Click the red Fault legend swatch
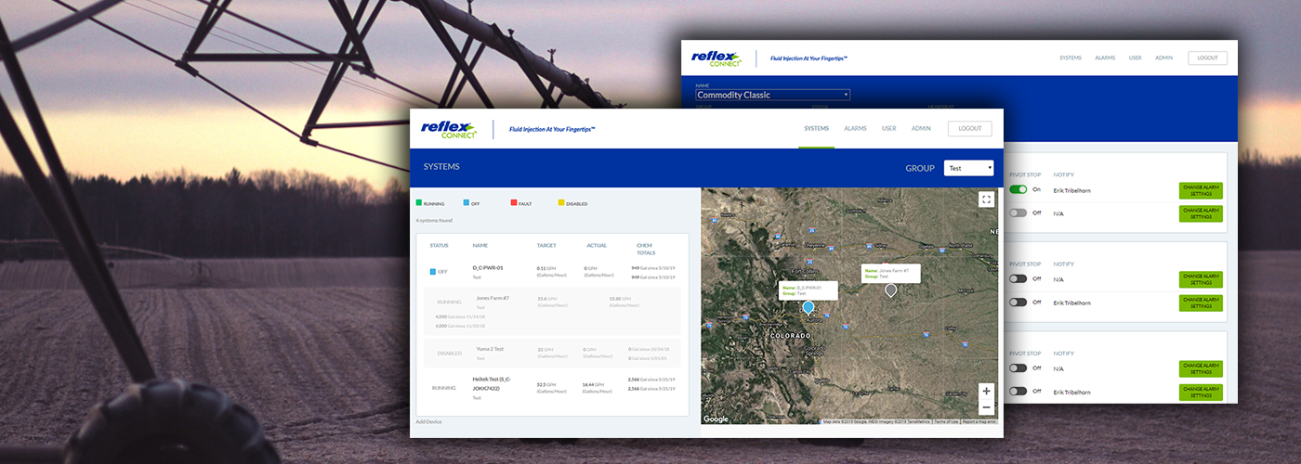Image resolution: width=1301 pixels, height=464 pixels. tap(513, 202)
